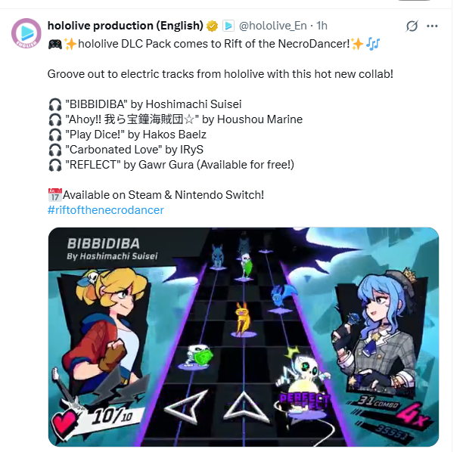The height and width of the screenshot is (452, 463).
Task: Click the BIBBIDIBA title inside the video
Action: click(104, 243)
